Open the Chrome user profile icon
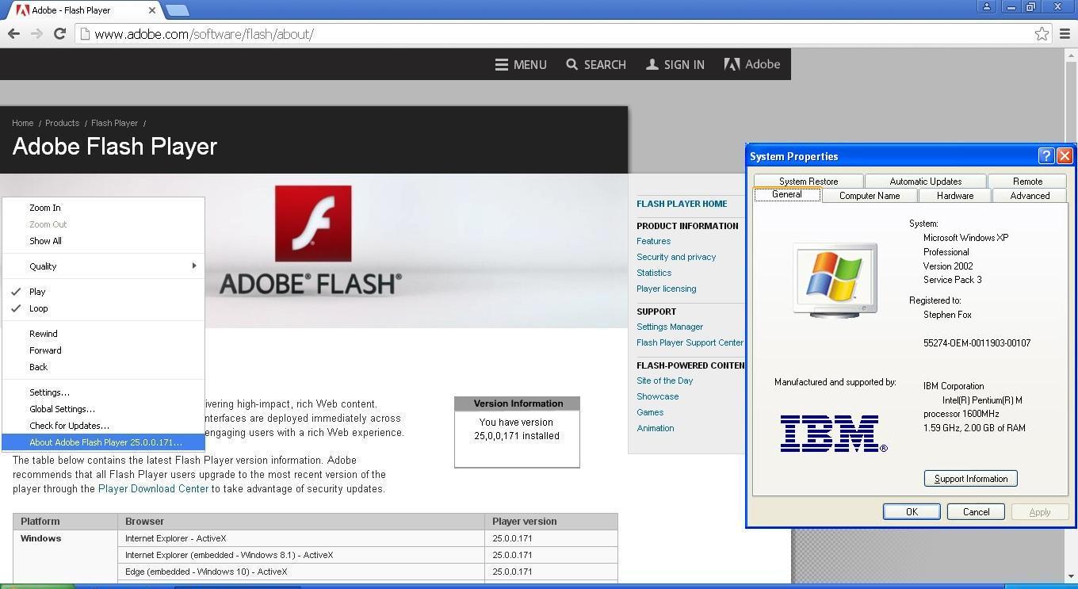This screenshot has width=1078, height=589. tap(987, 6)
